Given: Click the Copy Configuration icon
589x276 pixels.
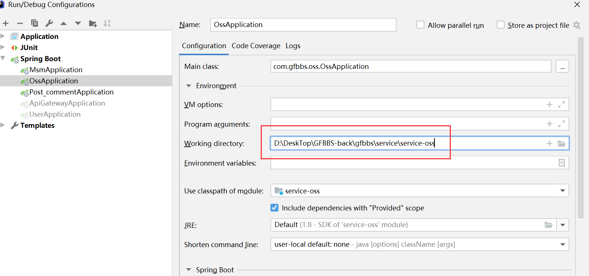Looking at the screenshot, I should click(35, 23).
